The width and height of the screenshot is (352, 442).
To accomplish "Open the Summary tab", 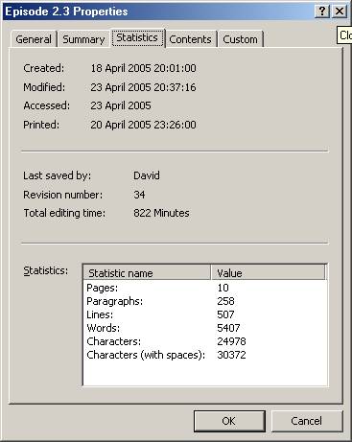I will click(x=83, y=39).
